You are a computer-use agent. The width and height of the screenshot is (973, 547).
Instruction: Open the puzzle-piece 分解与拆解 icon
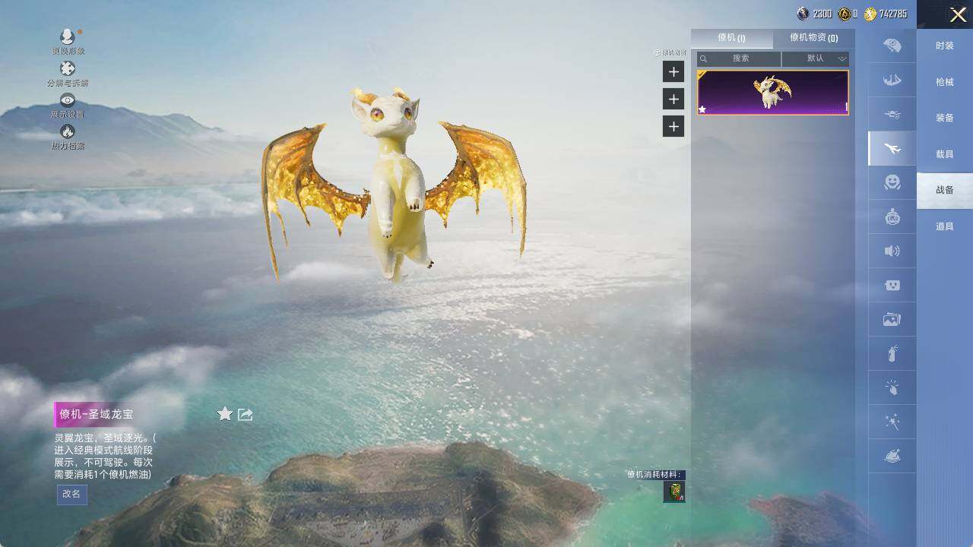[x=68, y=68]
